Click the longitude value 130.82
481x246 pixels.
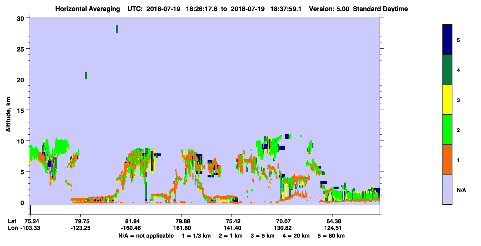coord(282,228)
